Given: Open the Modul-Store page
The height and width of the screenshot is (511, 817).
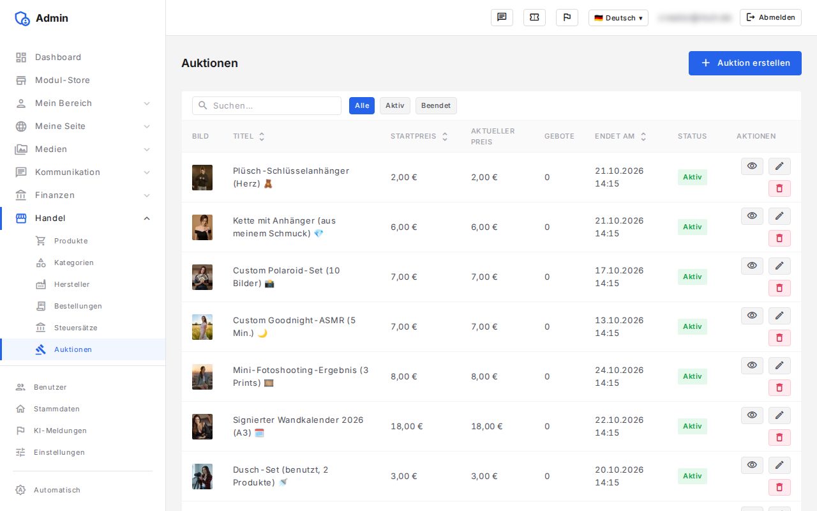Looking at the screenshot, I should (83, 80).
